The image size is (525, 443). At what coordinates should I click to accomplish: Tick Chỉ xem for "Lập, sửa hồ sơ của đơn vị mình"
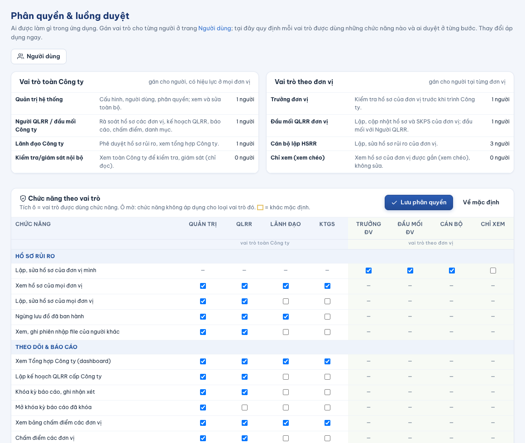click(x=493, y=270)
